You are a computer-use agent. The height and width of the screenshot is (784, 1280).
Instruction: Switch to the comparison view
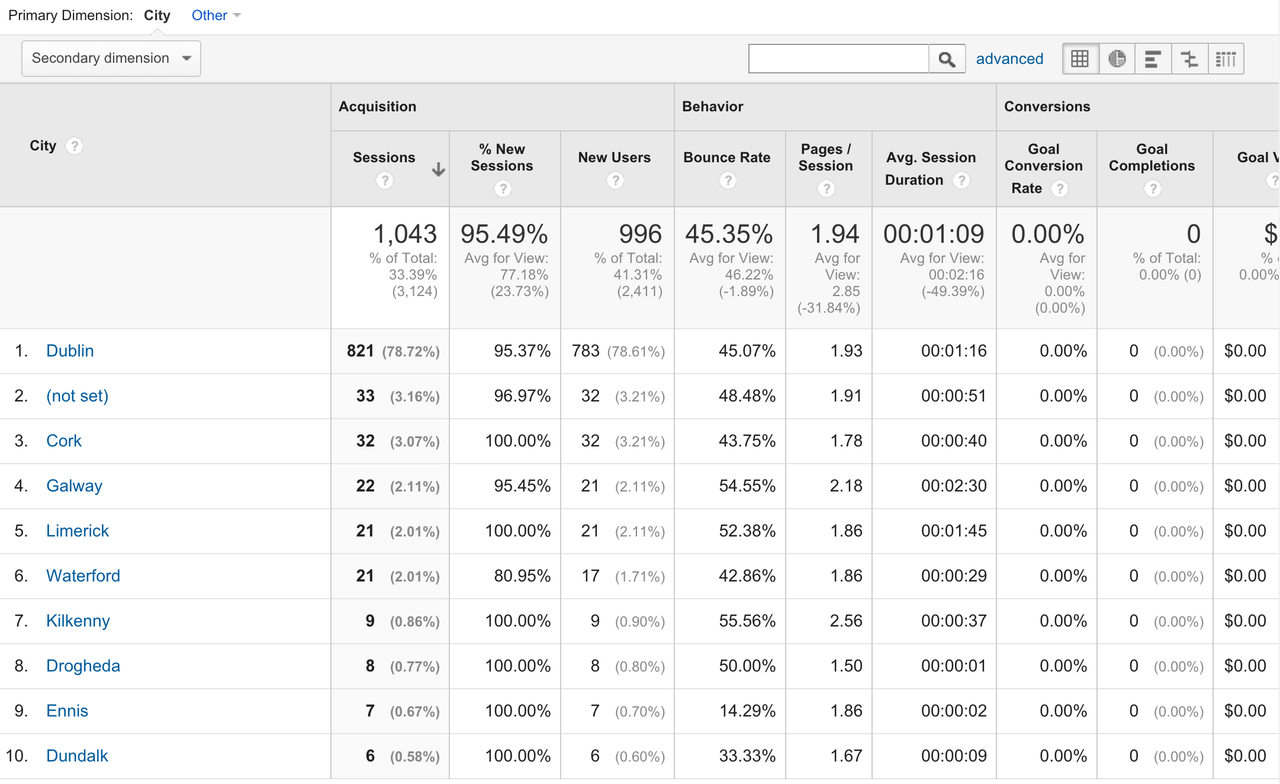[1189, 59]
